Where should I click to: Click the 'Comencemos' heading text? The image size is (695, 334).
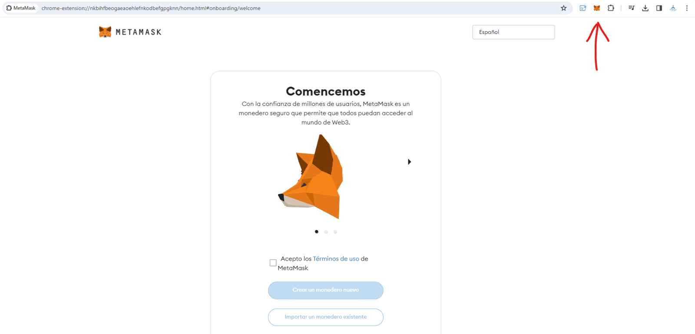pyautogui.click(x=326, y=91)
